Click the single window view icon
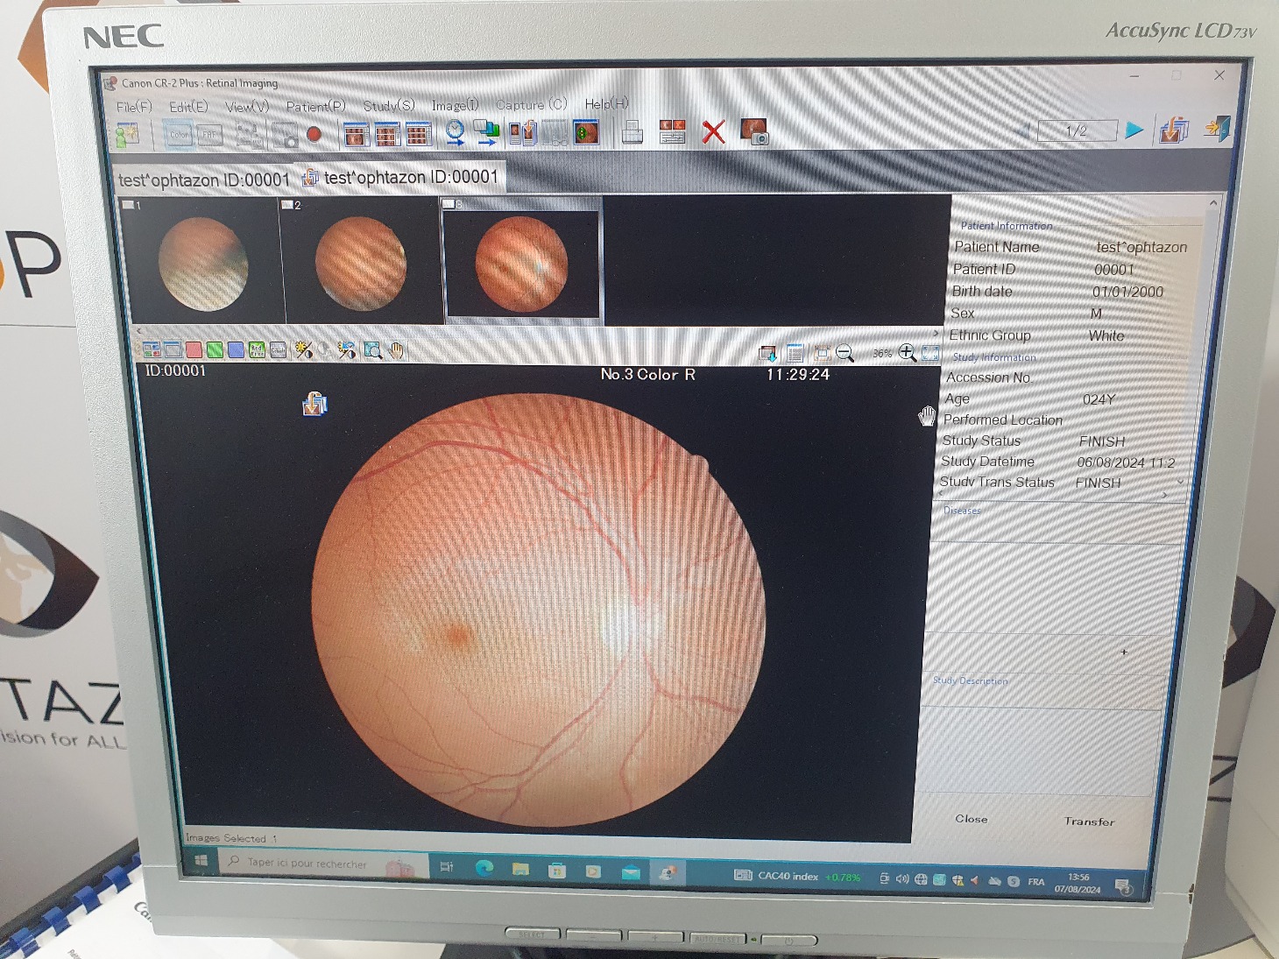The image size is (1279, 959). [173, 350]
